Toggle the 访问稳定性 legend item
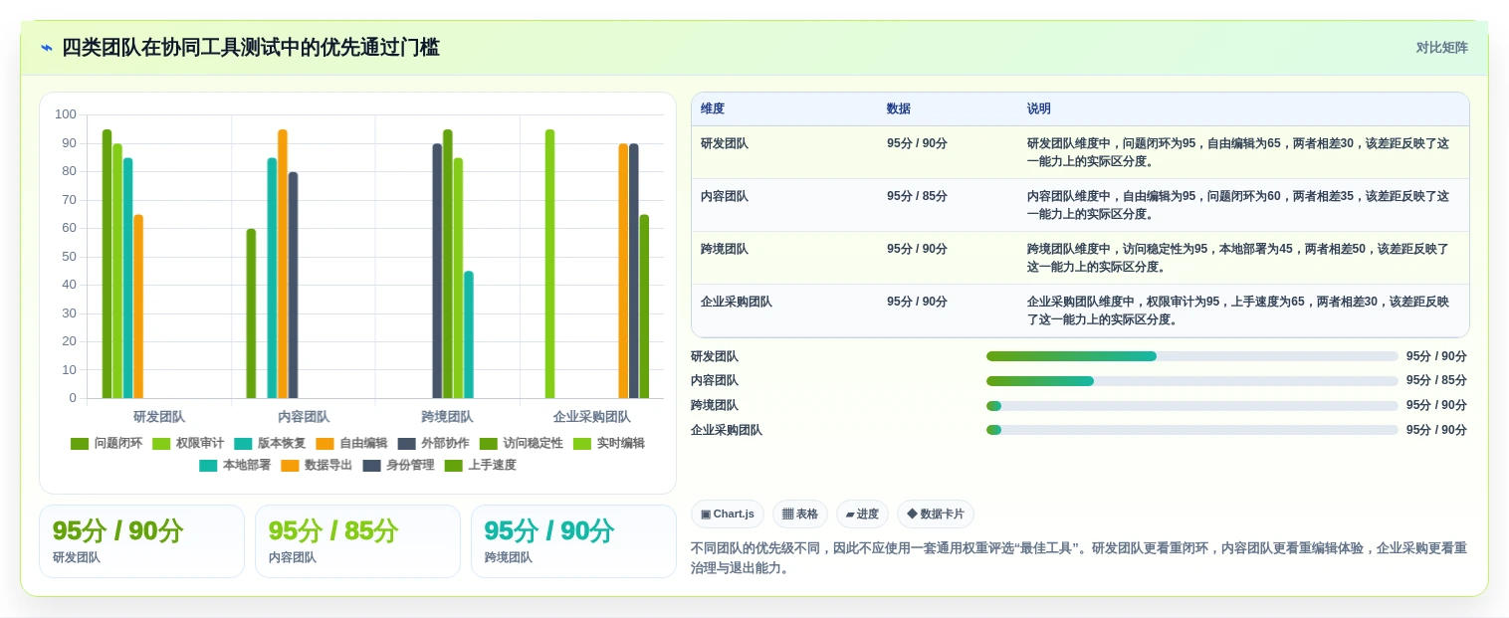Viewport: 1509px width, 618px height. pyautogui.click(x=521, y=444)
